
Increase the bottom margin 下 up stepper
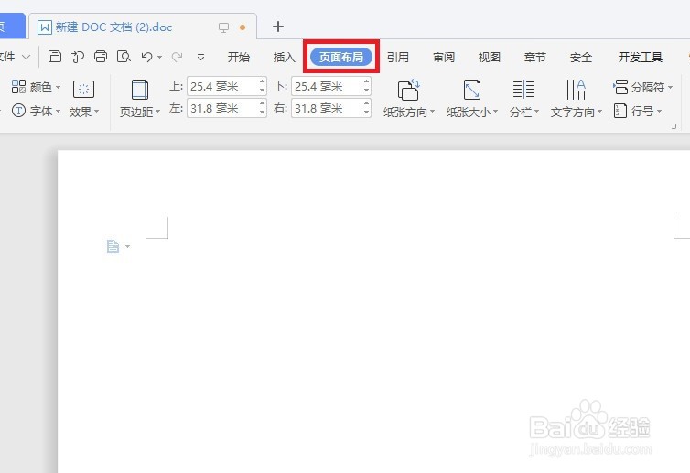tap(367, 81)
